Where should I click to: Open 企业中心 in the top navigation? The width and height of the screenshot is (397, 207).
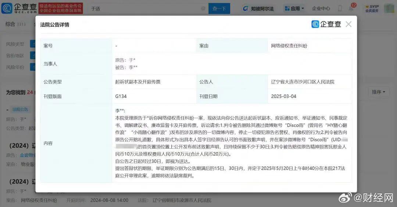coord(321,8)
